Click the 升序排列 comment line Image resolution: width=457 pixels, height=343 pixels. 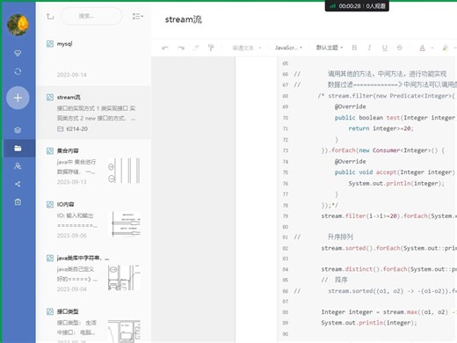[340, 237]
